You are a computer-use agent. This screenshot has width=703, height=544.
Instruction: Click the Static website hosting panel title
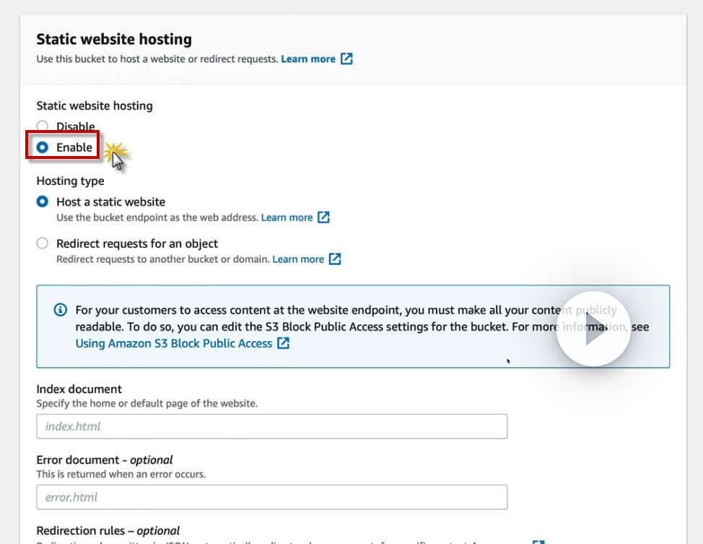114,39
